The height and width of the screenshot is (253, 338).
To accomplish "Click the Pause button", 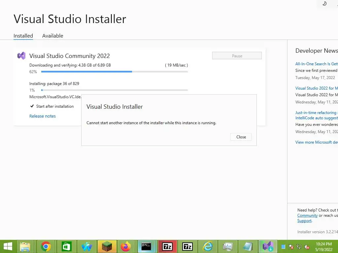I will click(x=237, y=56).
